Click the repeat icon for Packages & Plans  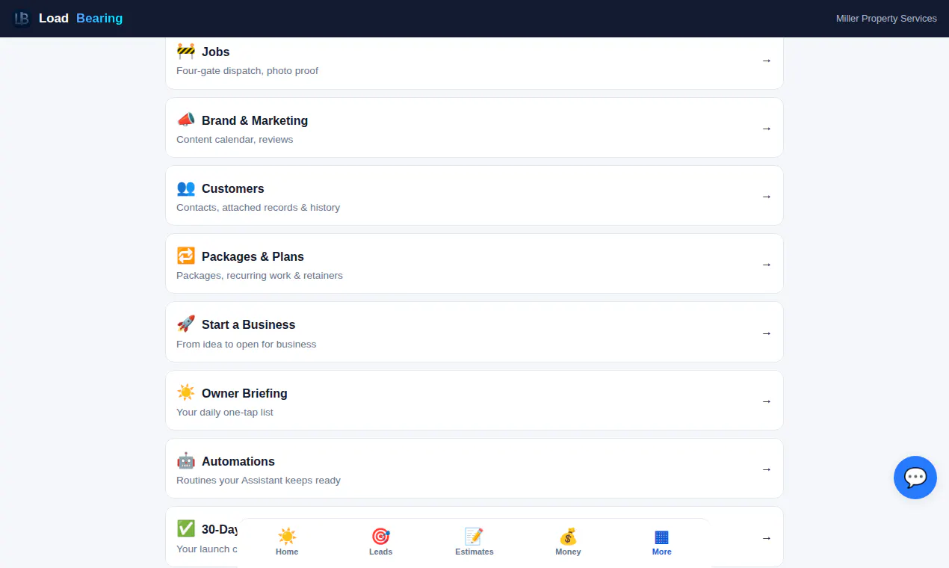186,256
